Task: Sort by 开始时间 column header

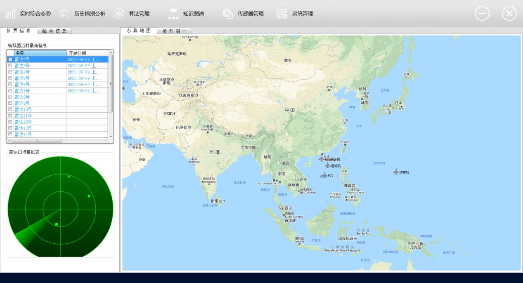Action: tap(88, 53)
